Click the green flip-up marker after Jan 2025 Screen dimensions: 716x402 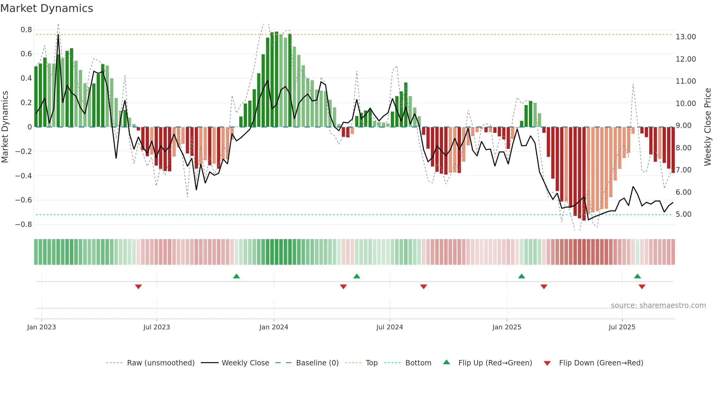(x=521, y=276)
